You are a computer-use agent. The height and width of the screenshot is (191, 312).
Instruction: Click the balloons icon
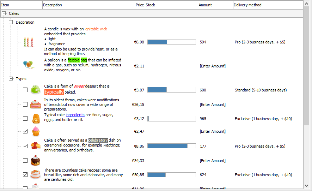click(x=29, y=65)
